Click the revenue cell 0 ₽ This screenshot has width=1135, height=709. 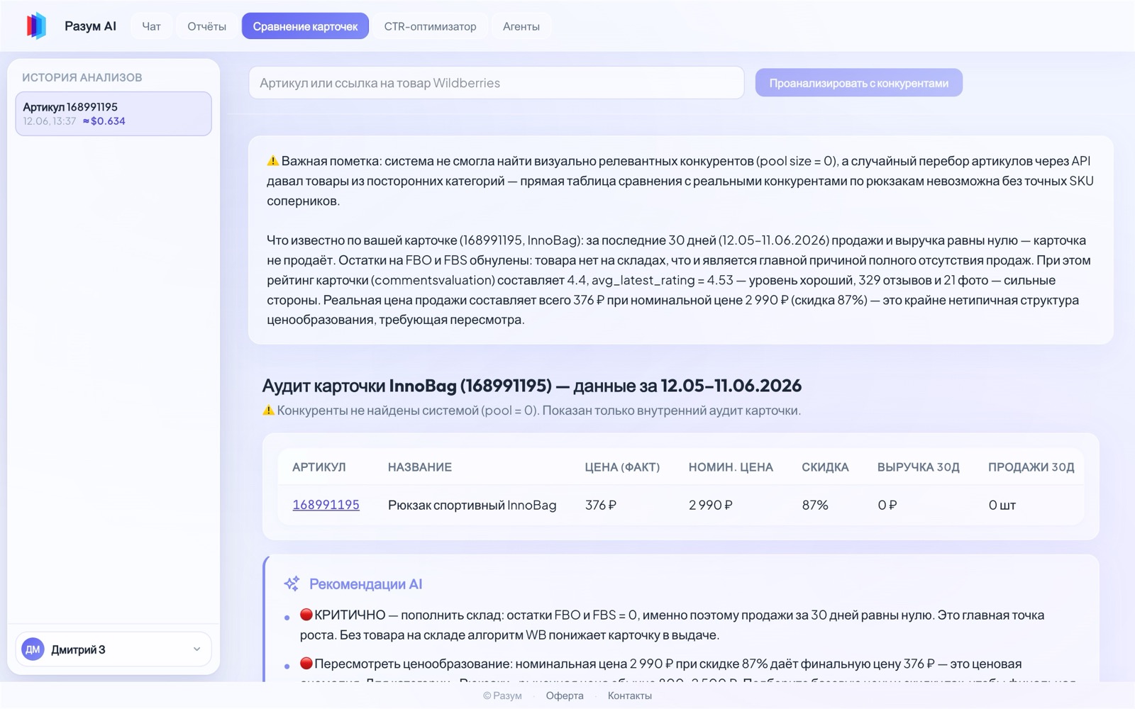(x=887, y=505)
